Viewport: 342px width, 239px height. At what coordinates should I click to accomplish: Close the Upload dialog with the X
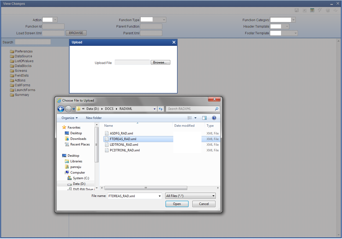pos(174,42)
